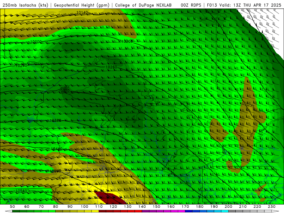The image size is (284, 213).
Task: Click the 10560 height contour label
Action: point(21,191)
